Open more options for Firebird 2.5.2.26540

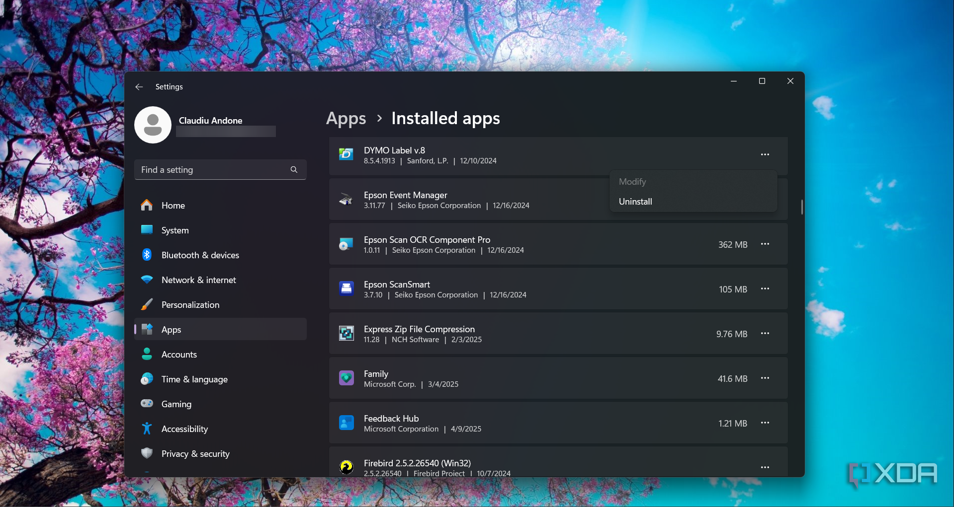pyautogui.click(x=765, y=467)
